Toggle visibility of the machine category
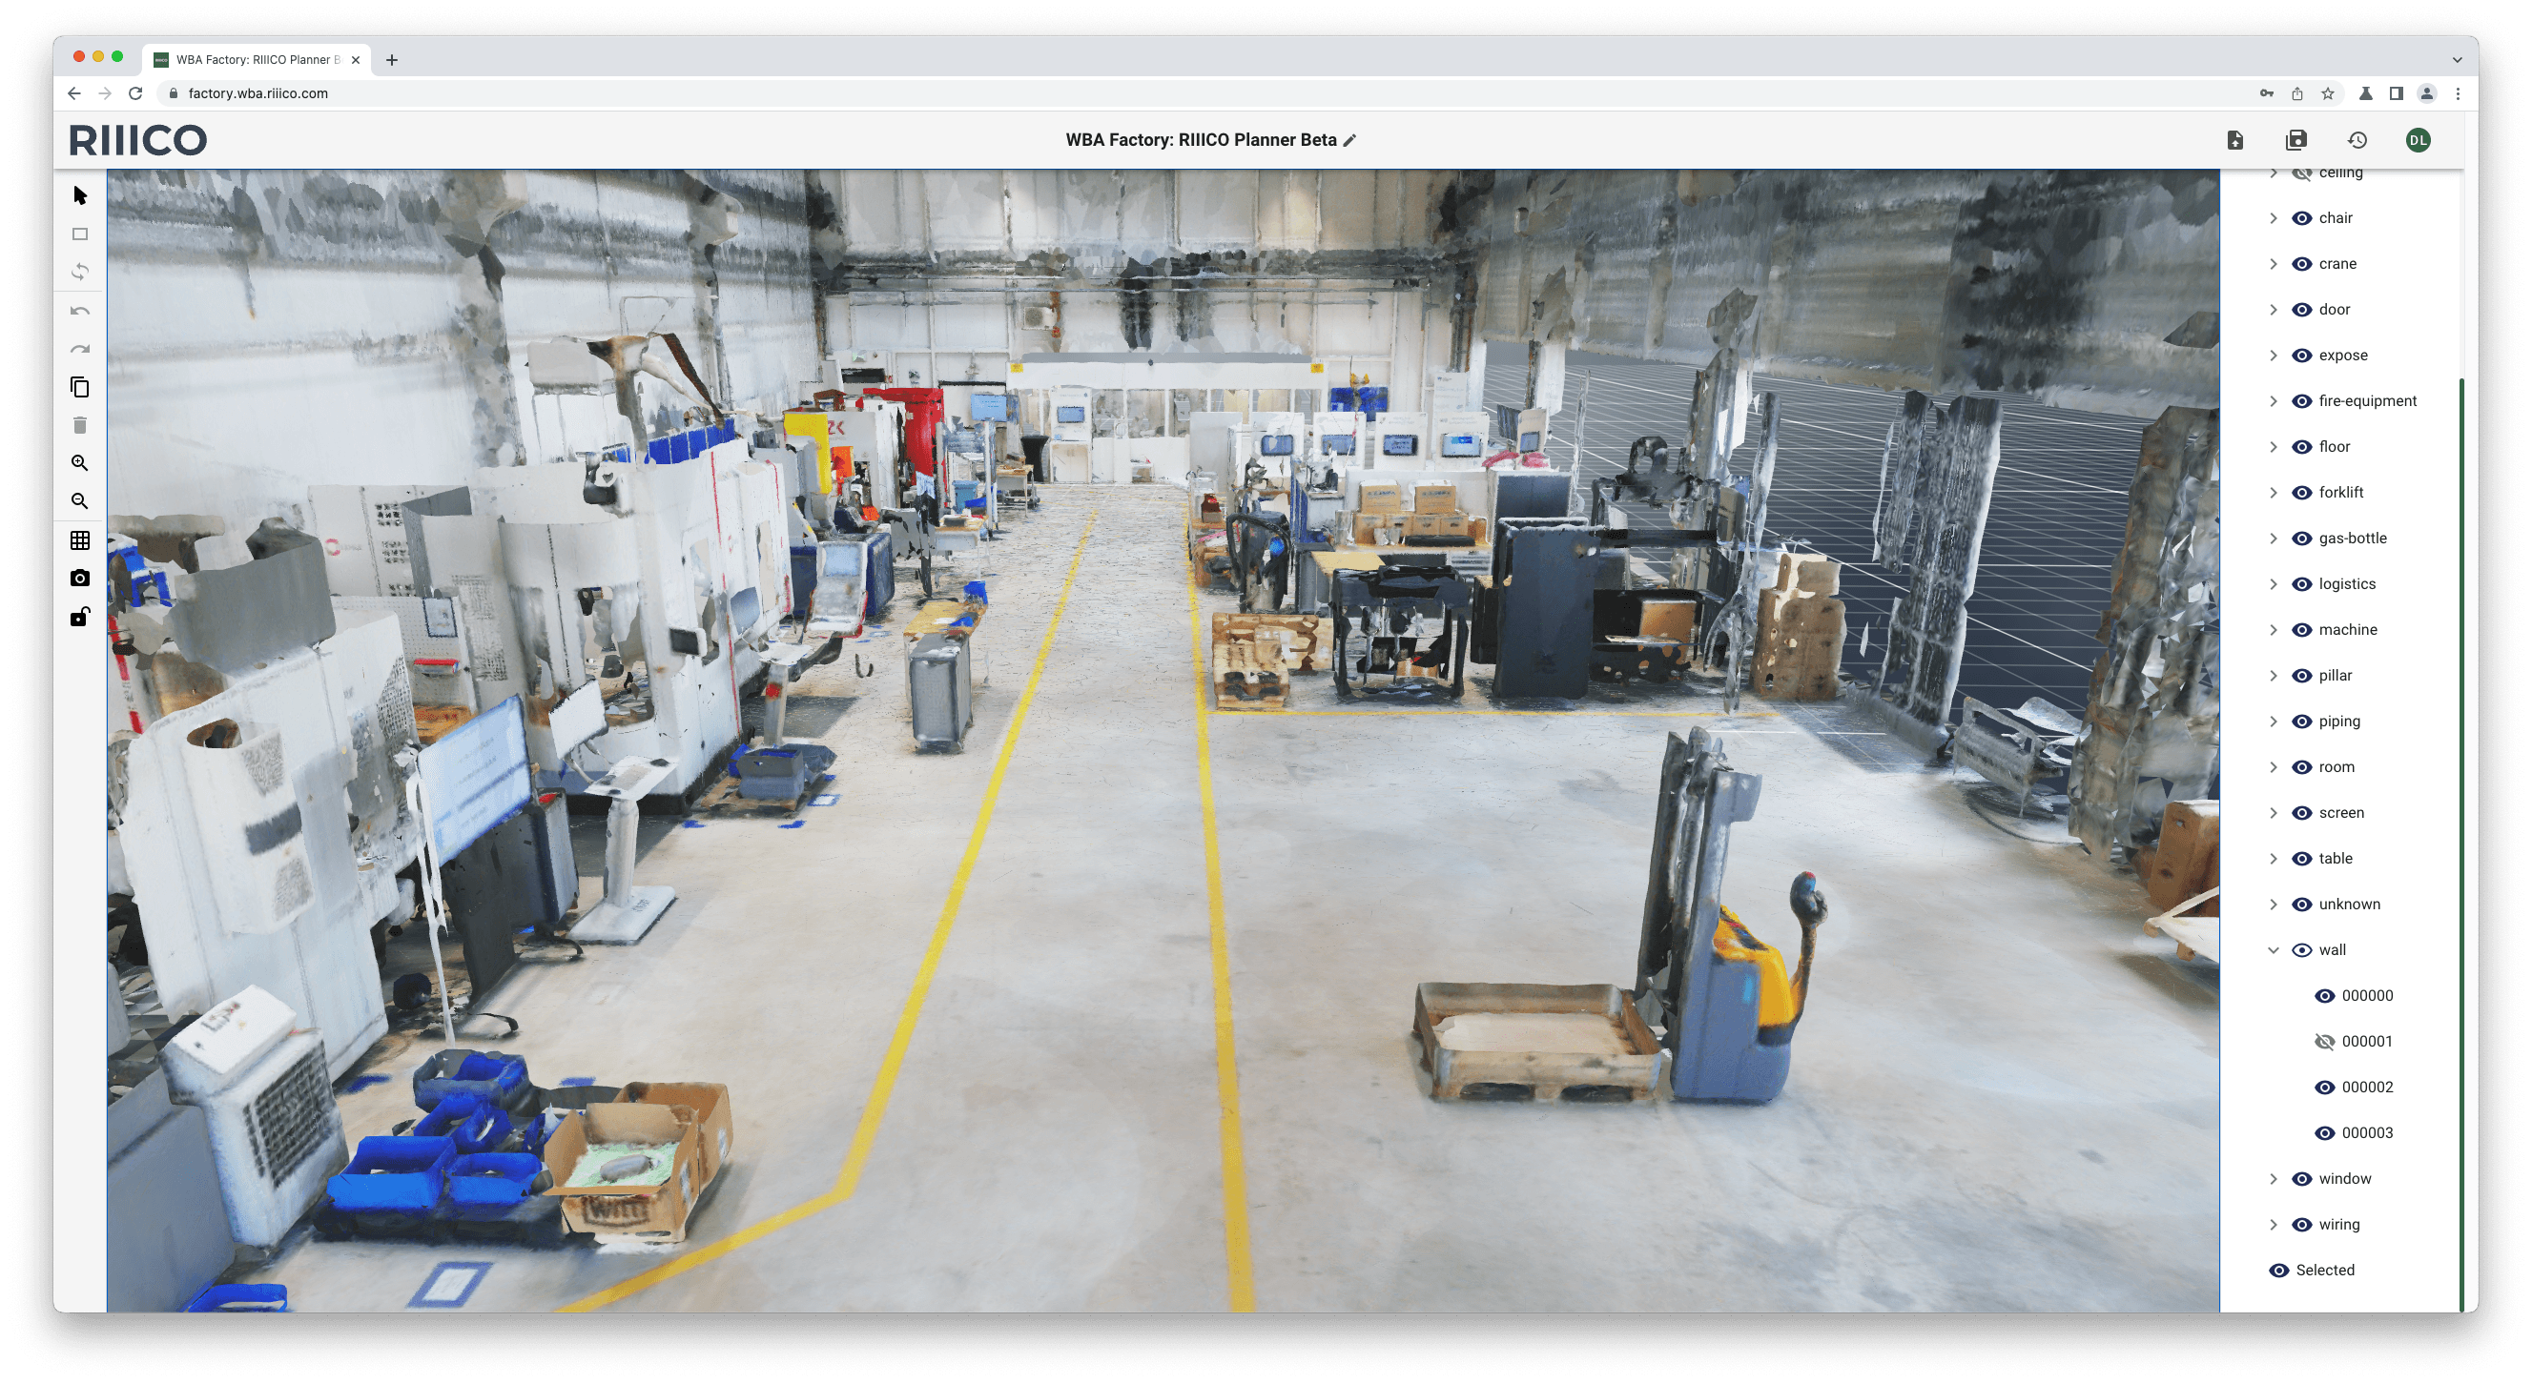The height and width of the screenshot is (1383, 2532). (2301, 630)
